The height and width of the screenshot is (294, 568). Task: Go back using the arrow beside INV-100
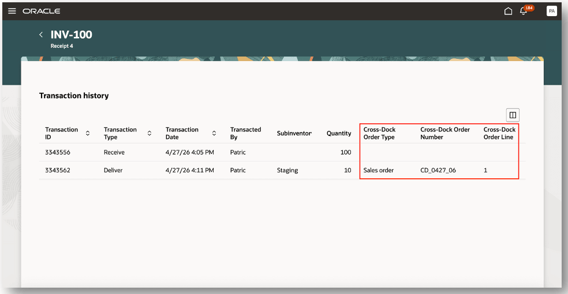tap(41, 35)
